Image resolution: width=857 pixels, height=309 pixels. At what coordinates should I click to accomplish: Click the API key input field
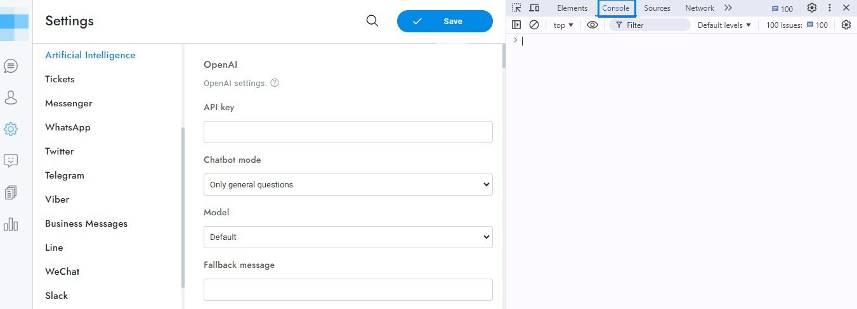coord(348,132)
